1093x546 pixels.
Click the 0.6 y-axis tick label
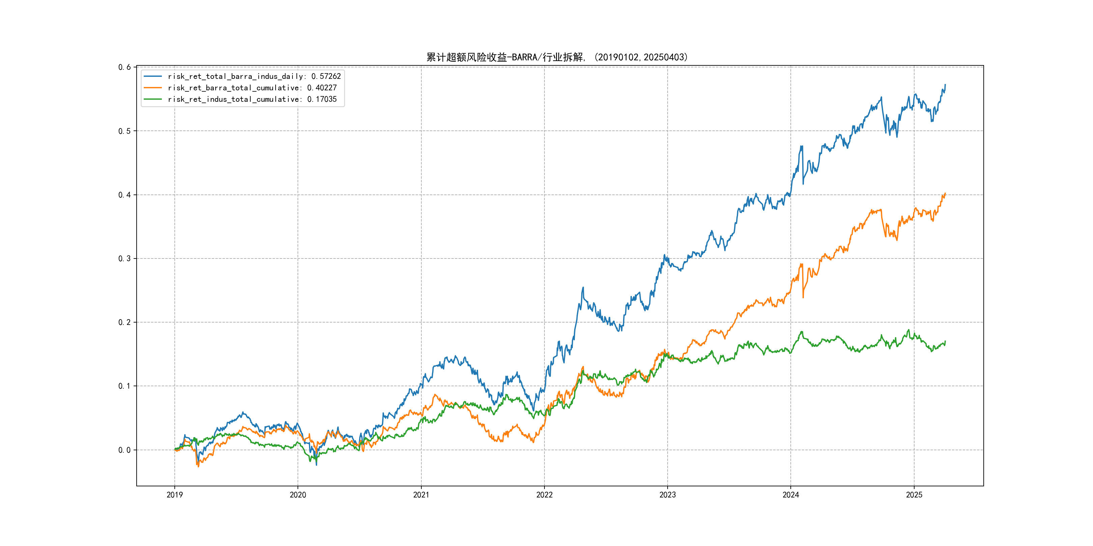coord(124,67)
